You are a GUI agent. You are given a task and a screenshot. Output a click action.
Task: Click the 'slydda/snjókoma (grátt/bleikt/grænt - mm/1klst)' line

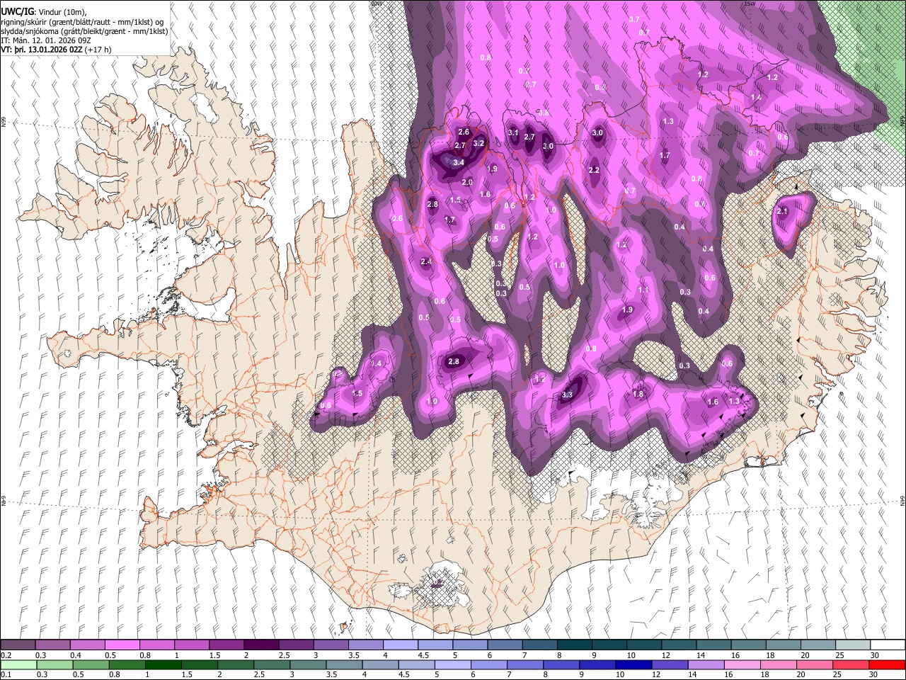point(84,31)
